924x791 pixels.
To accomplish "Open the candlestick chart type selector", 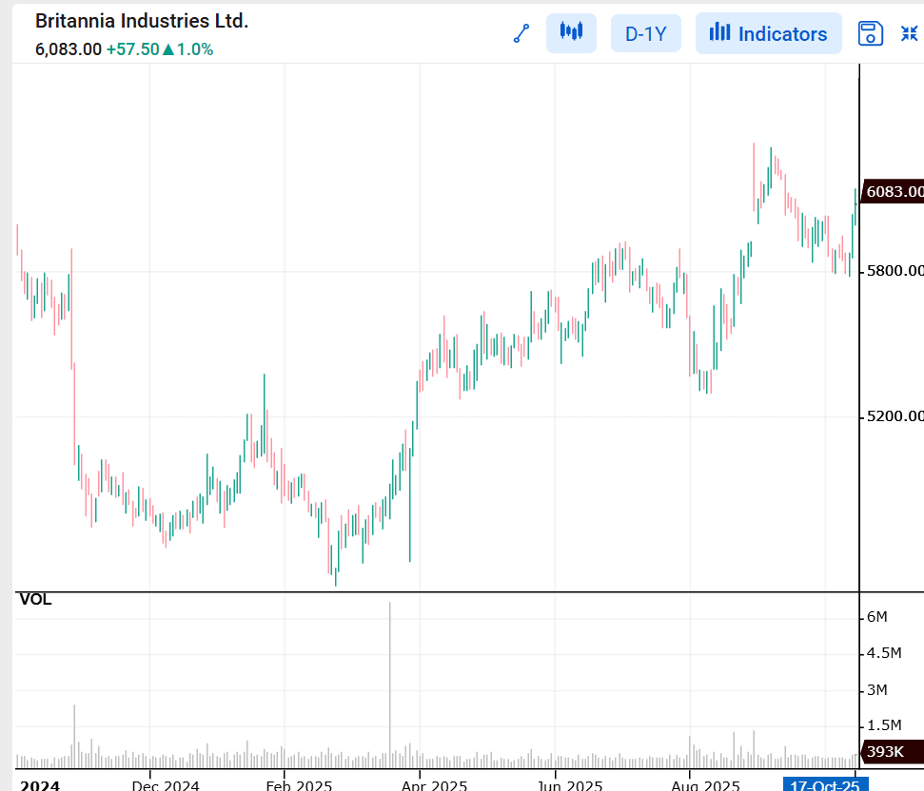I will pyautogui.click(x=571, y=33).
